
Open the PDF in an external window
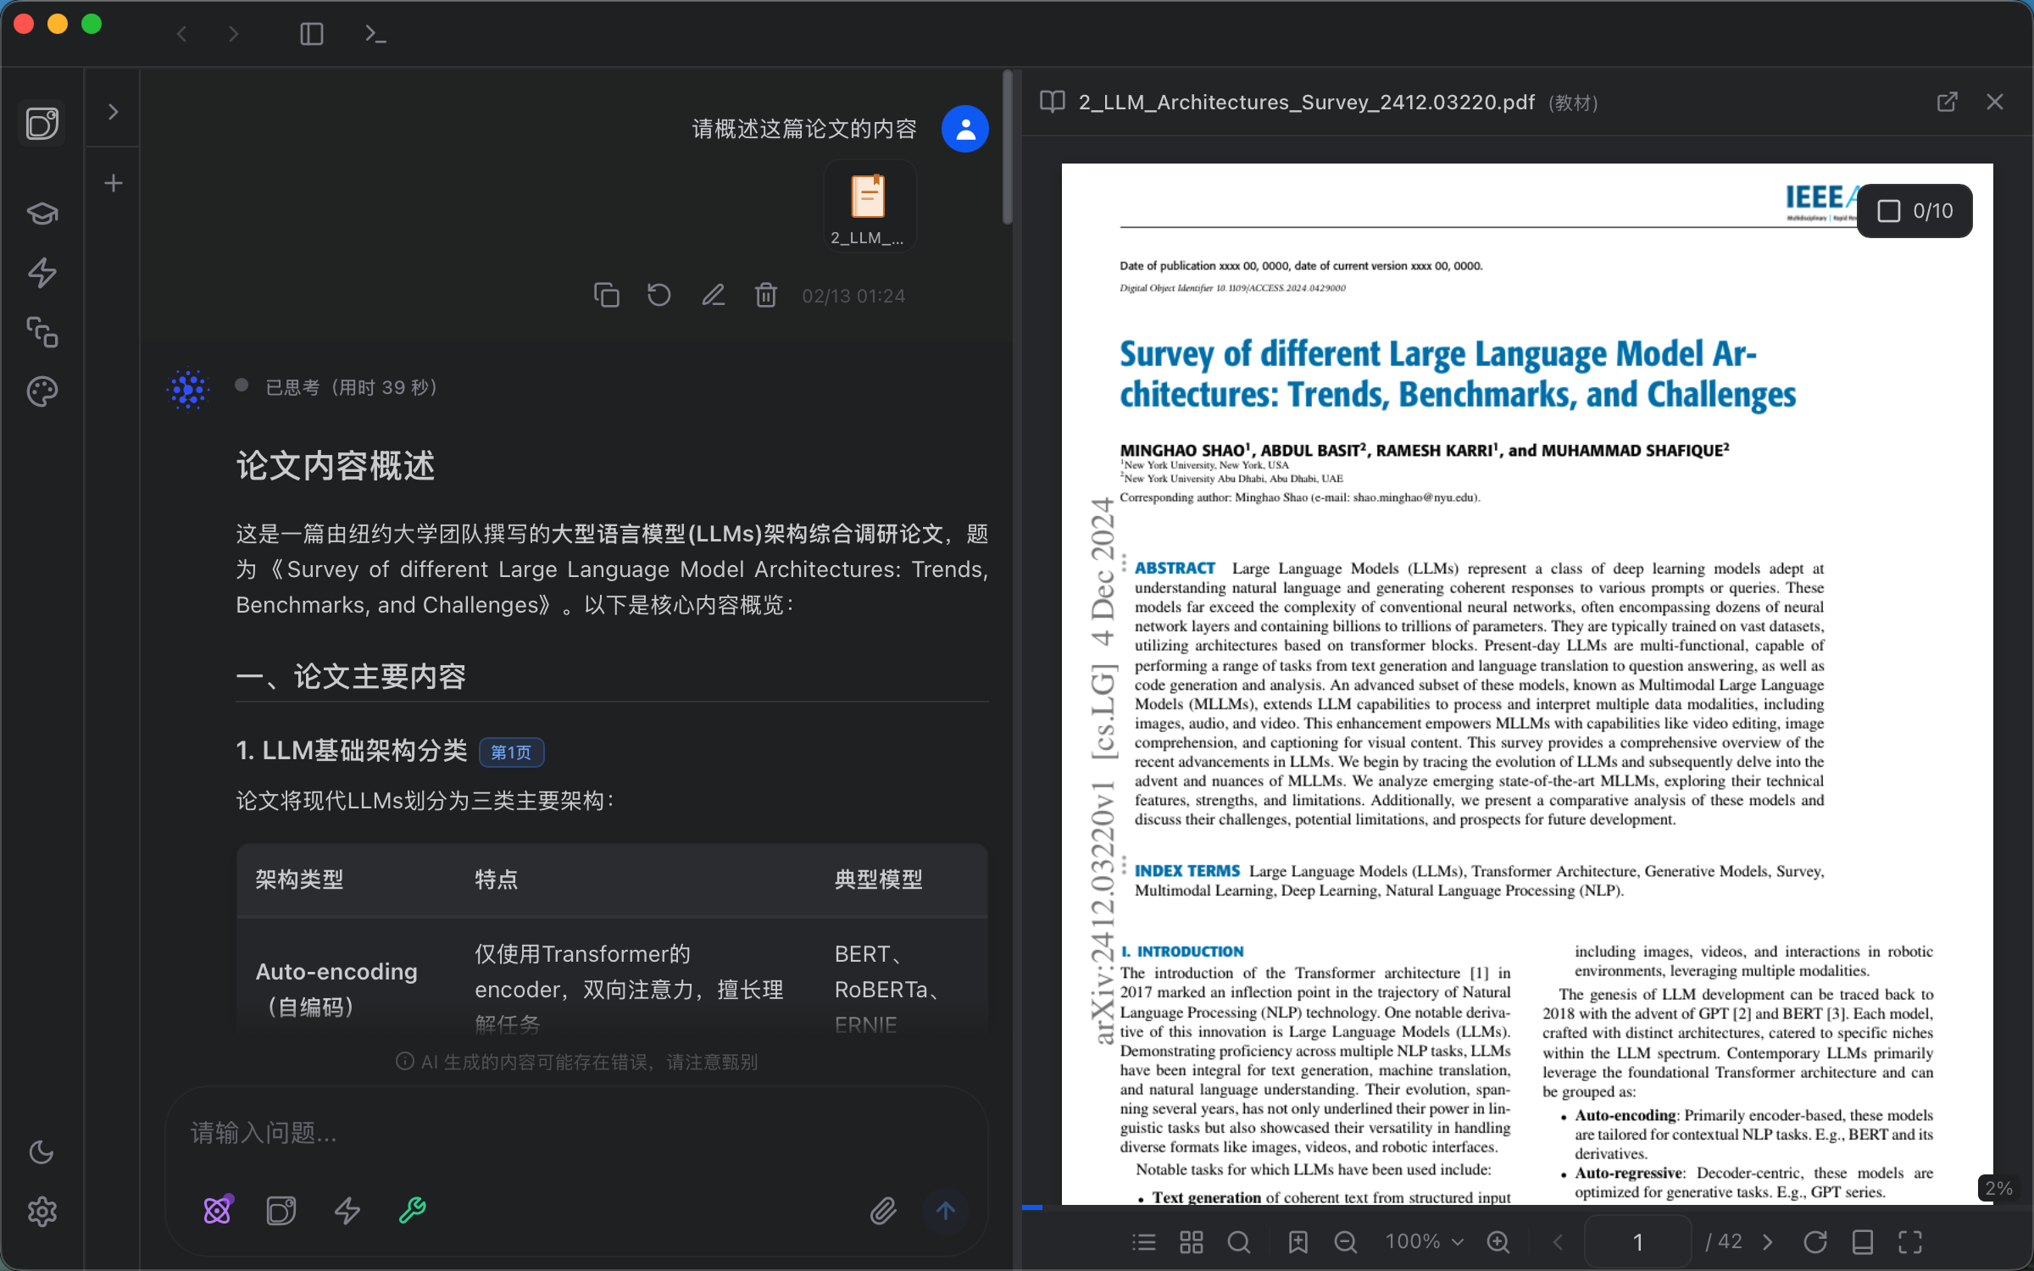coord(1948,102)
